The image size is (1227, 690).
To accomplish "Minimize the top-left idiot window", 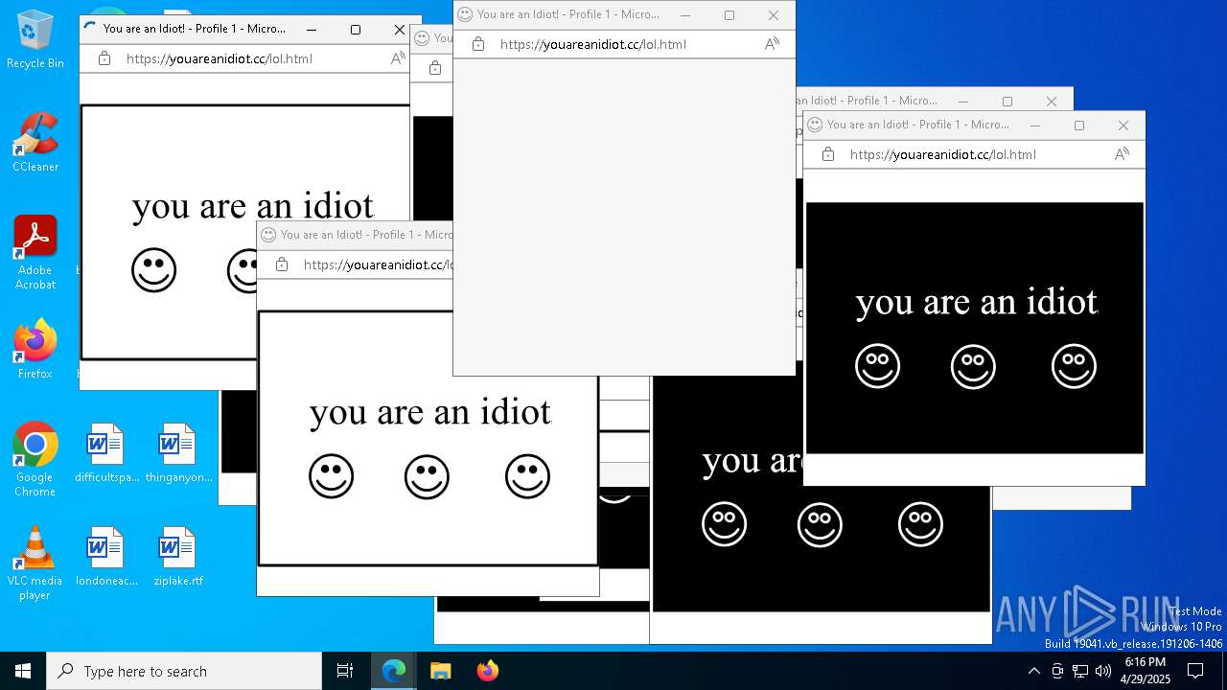I will (312, 30).
